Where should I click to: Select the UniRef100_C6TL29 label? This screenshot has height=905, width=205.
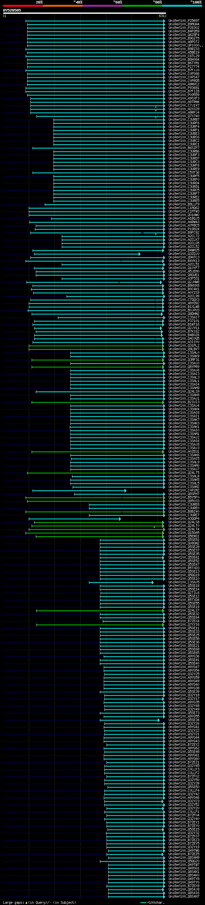(x=184, y=56)
